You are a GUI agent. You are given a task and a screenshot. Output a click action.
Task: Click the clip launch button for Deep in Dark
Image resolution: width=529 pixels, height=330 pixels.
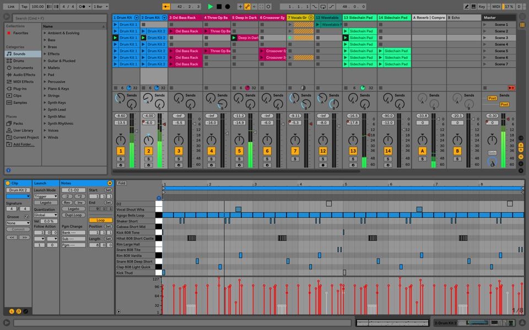[x=234, y=38]
